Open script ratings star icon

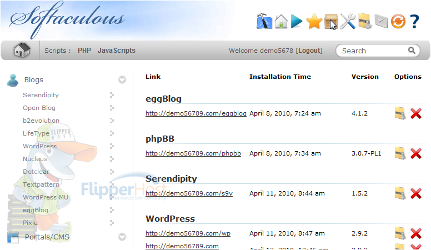point(314,22)
